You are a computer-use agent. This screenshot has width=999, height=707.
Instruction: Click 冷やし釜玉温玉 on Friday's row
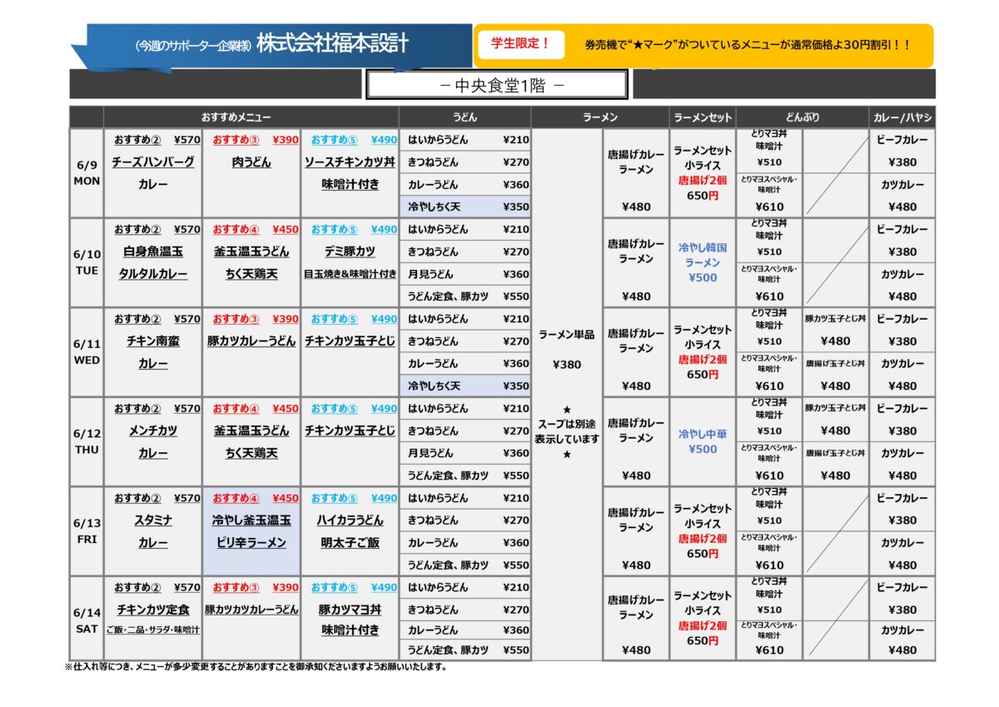pos(251,520)
